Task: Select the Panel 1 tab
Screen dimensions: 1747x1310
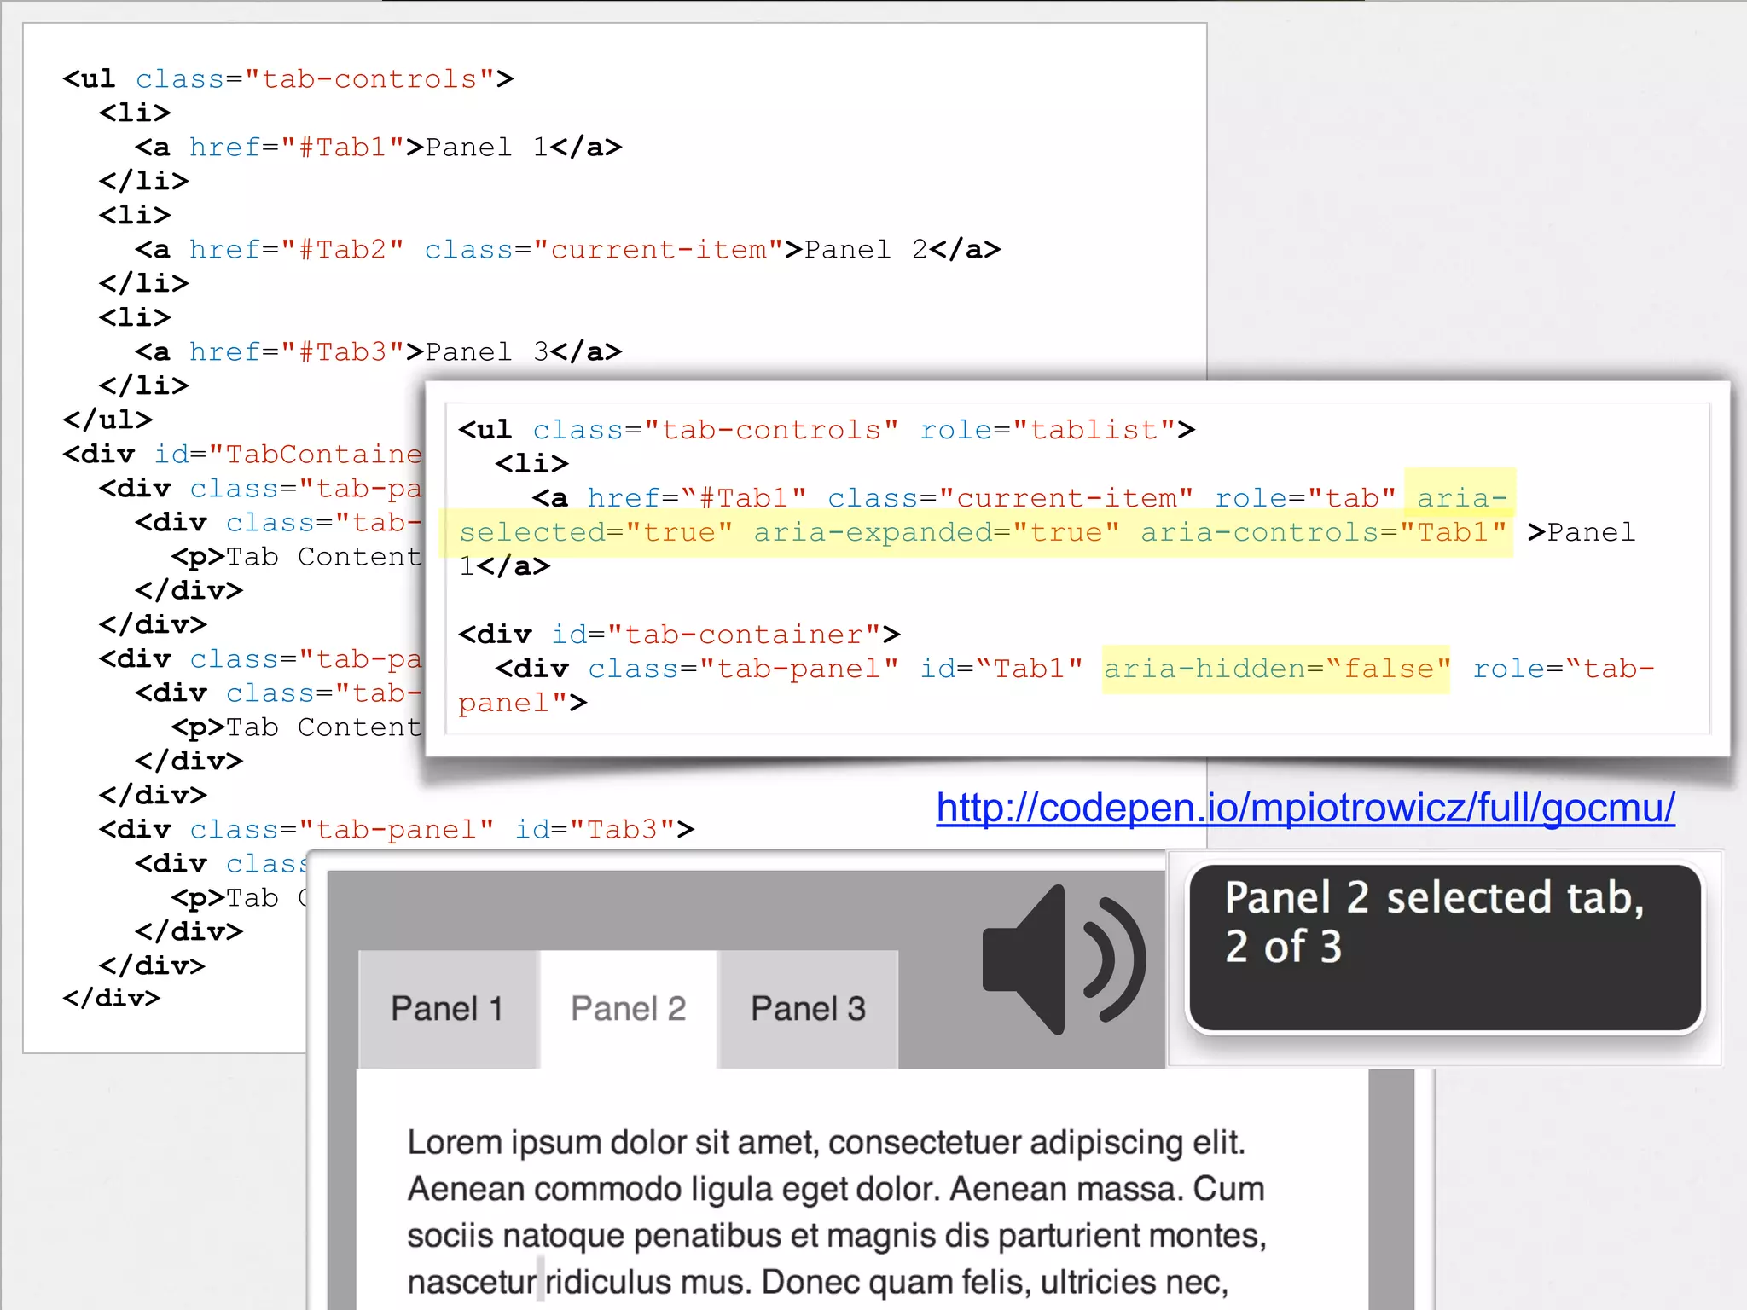Action: [x=448, y=1009]
